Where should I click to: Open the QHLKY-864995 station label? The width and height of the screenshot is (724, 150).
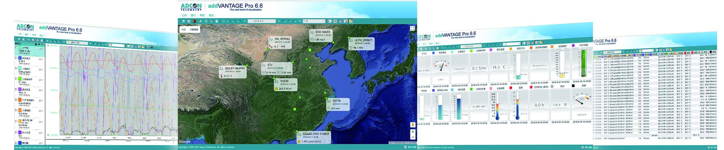click(233, 72)
